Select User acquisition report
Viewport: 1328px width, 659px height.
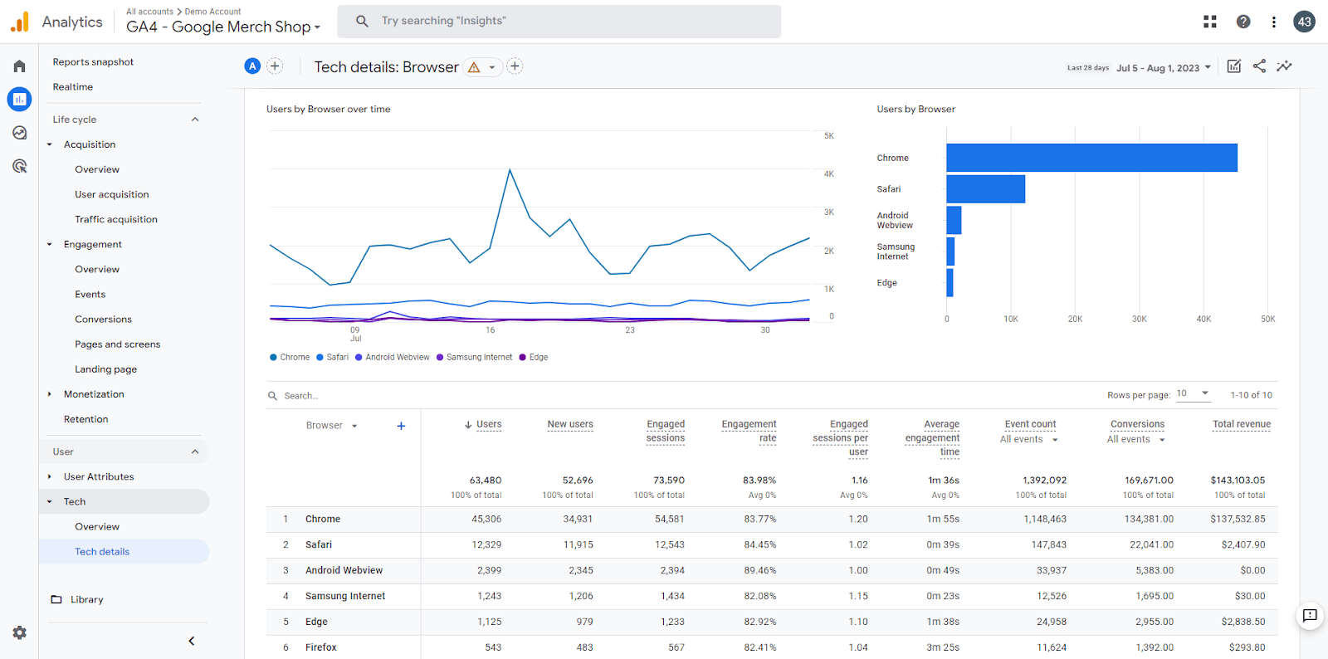coord(112,194)
